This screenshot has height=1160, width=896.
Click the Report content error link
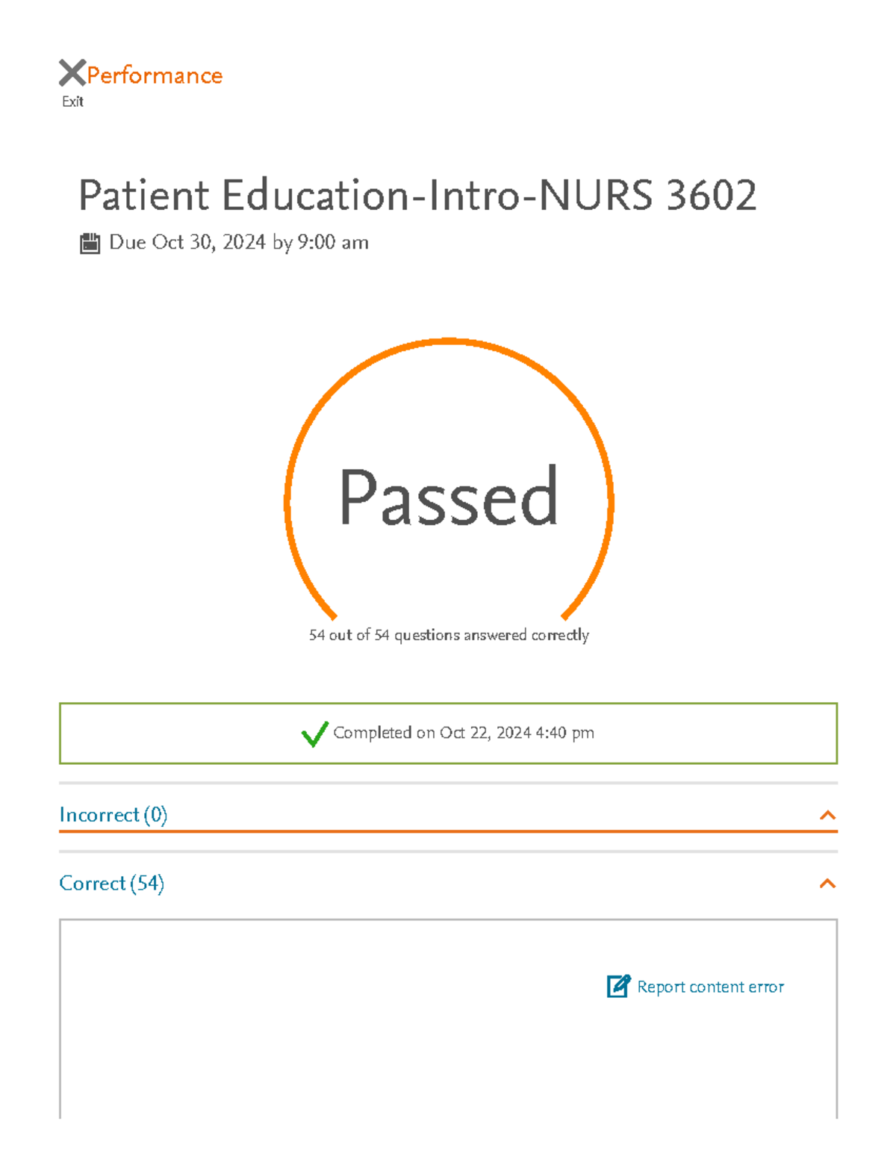tap(709, 987)
